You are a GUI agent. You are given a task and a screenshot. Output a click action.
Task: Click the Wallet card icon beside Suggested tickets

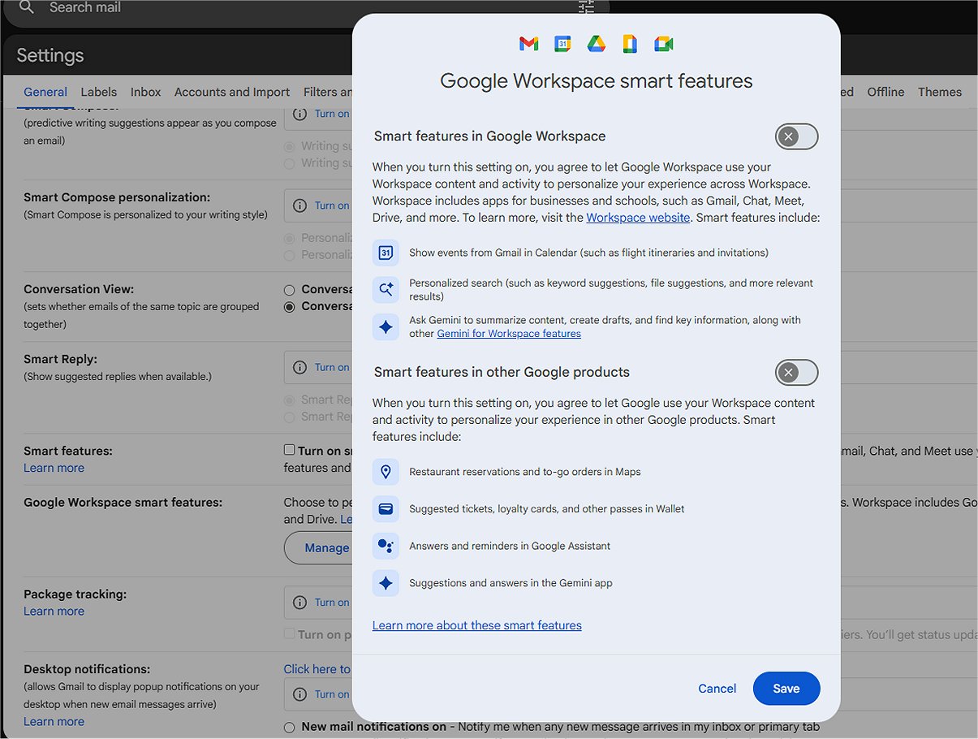click(386, 509)
